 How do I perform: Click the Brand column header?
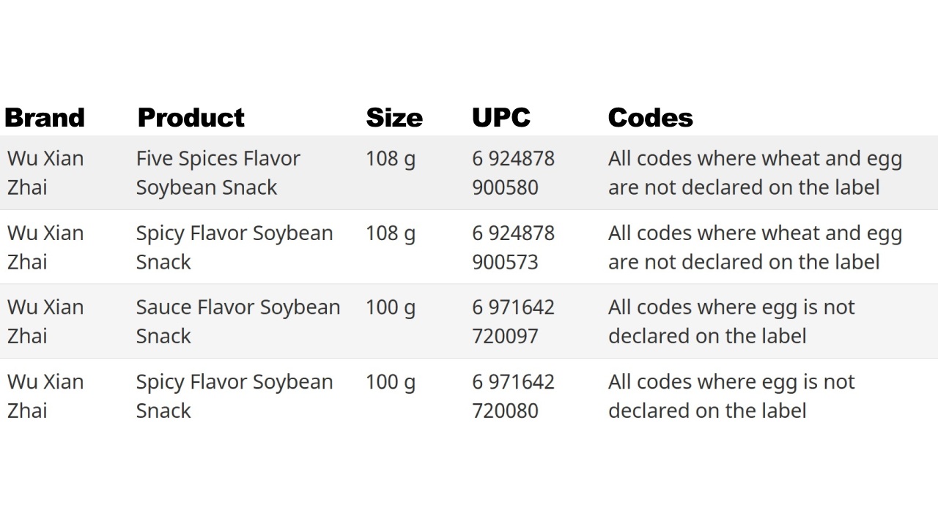pos(45,117)
